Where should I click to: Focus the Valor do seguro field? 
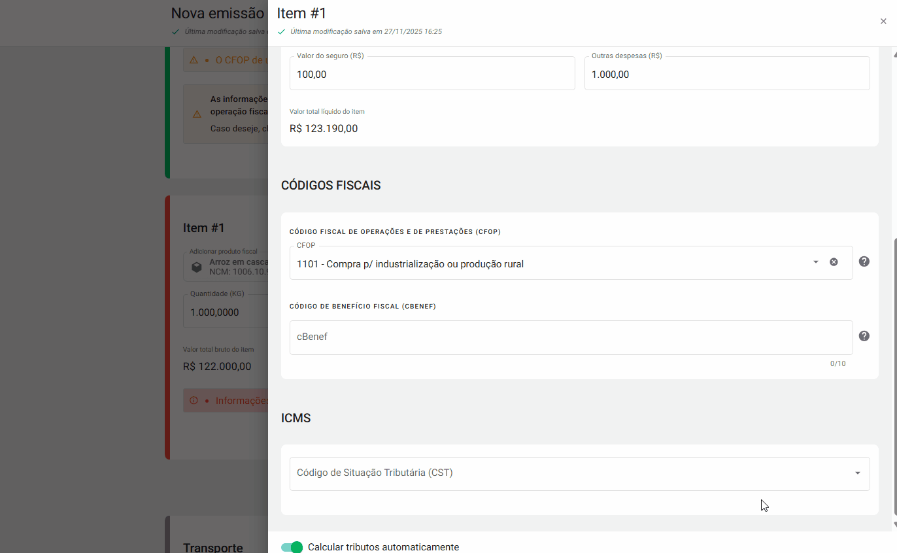coord(432,75)
